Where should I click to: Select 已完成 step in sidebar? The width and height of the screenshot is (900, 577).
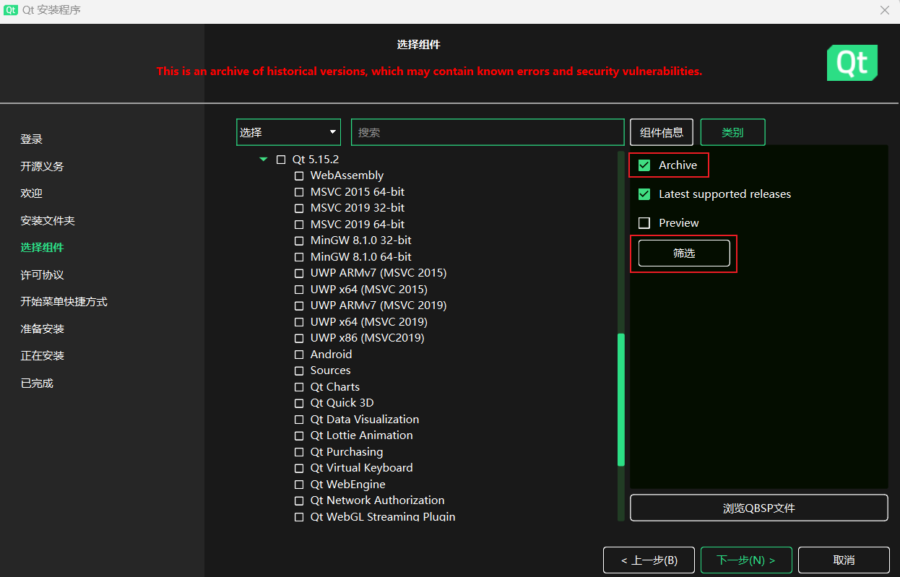click(x=37, y=383)
